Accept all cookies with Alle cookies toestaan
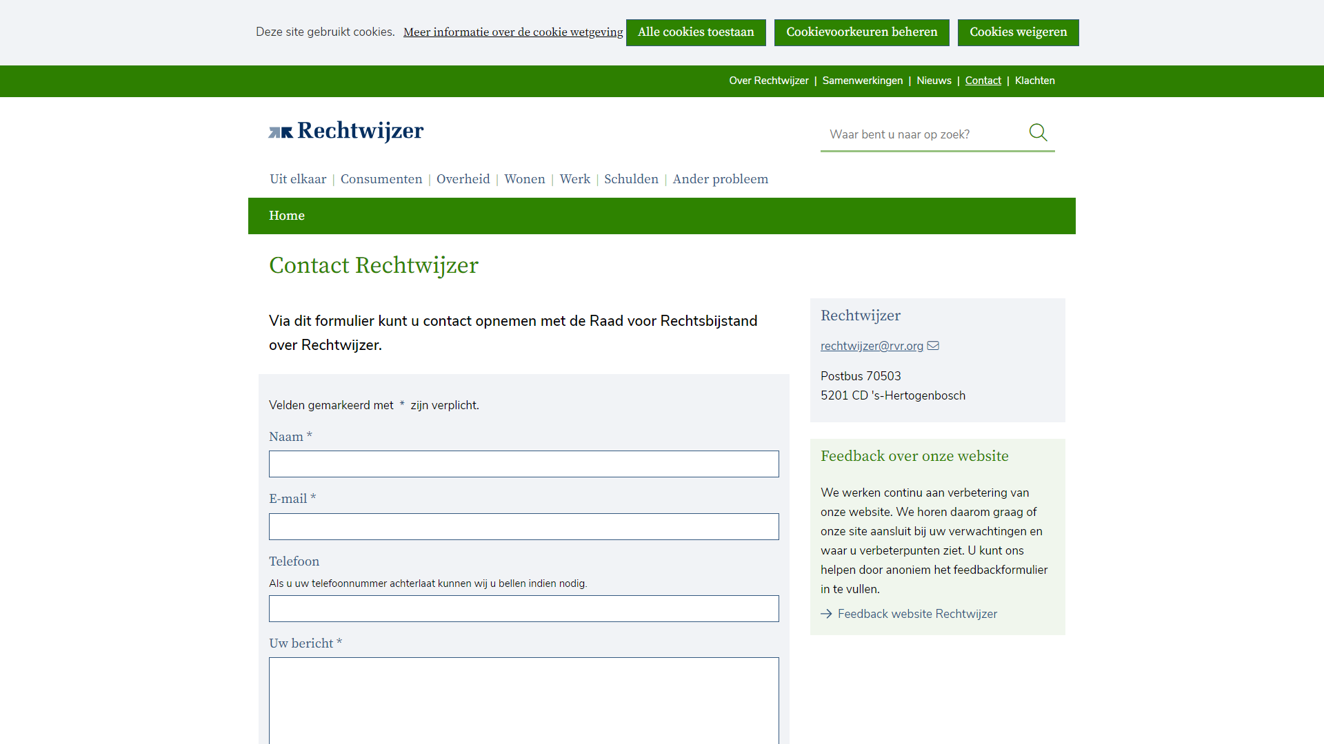 (x=696, y=32)
